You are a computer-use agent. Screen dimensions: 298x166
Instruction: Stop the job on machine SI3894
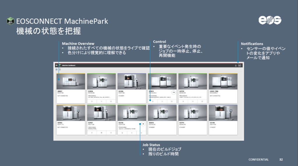click(172, 101)
